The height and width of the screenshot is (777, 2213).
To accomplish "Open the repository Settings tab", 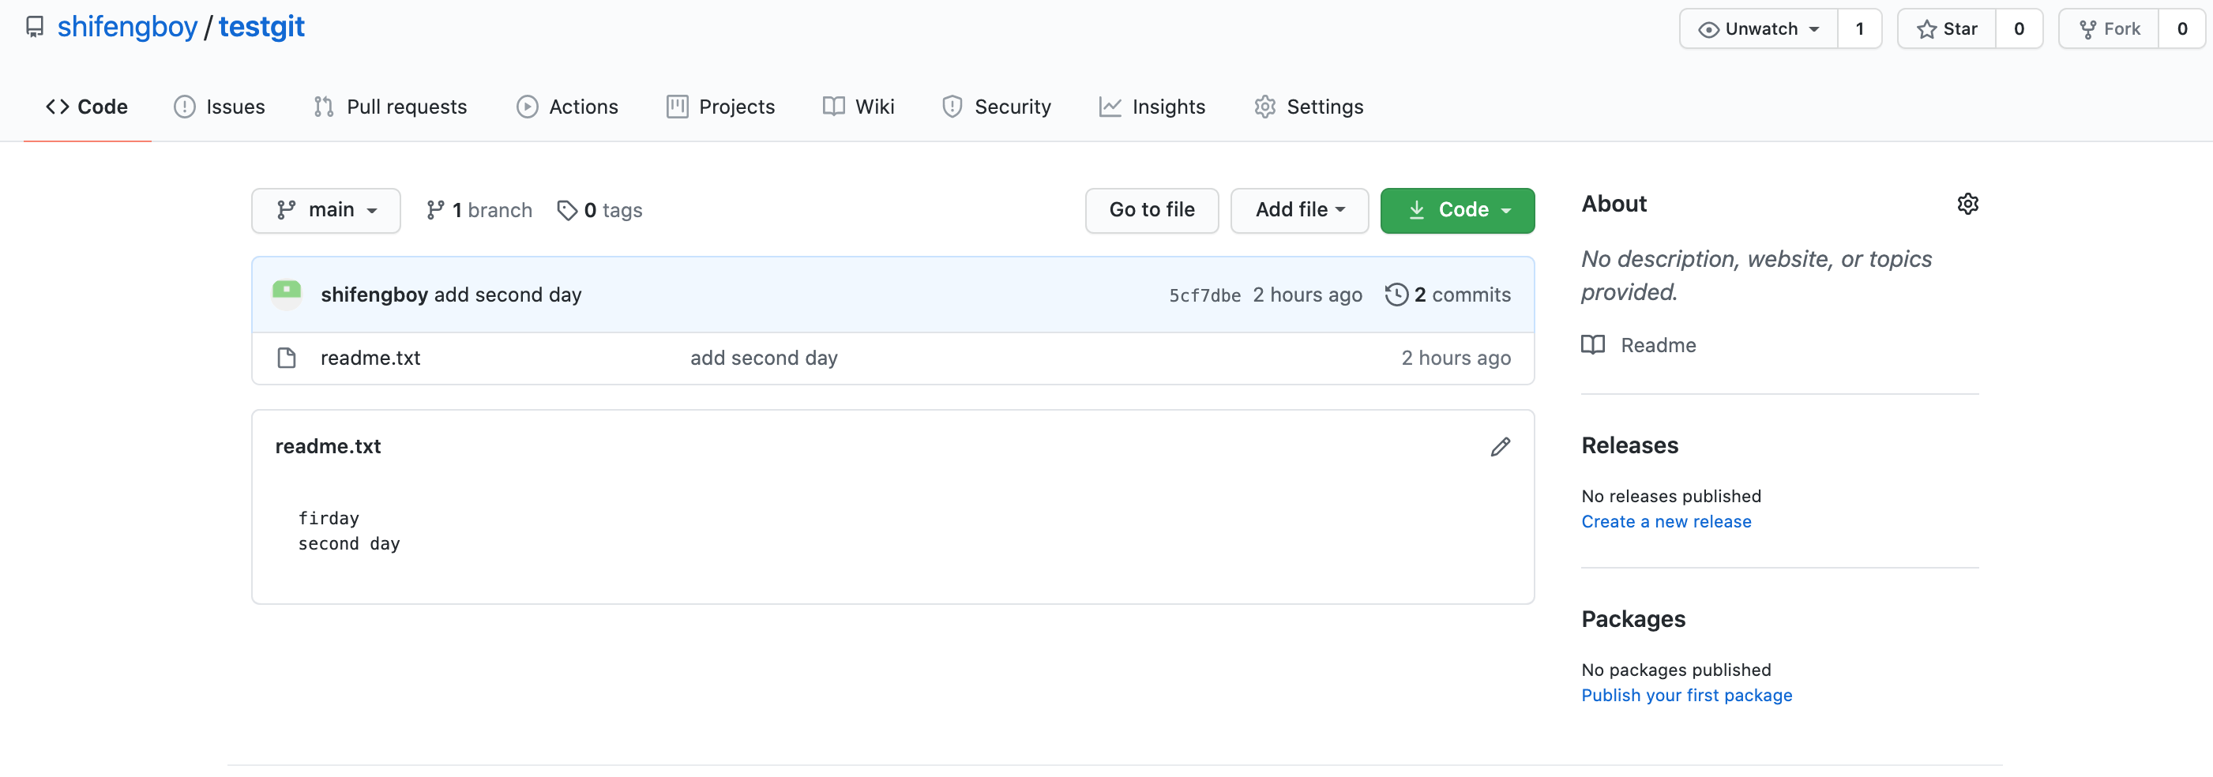I will 1309,107.
